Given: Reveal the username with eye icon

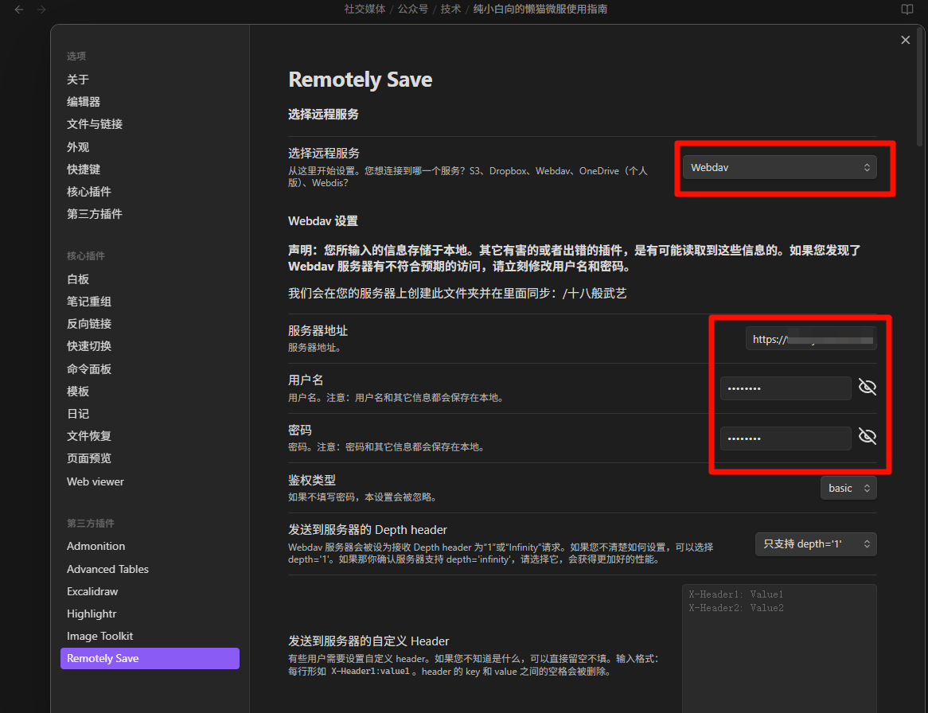Looking at the screenshot, I should [867, 387].
